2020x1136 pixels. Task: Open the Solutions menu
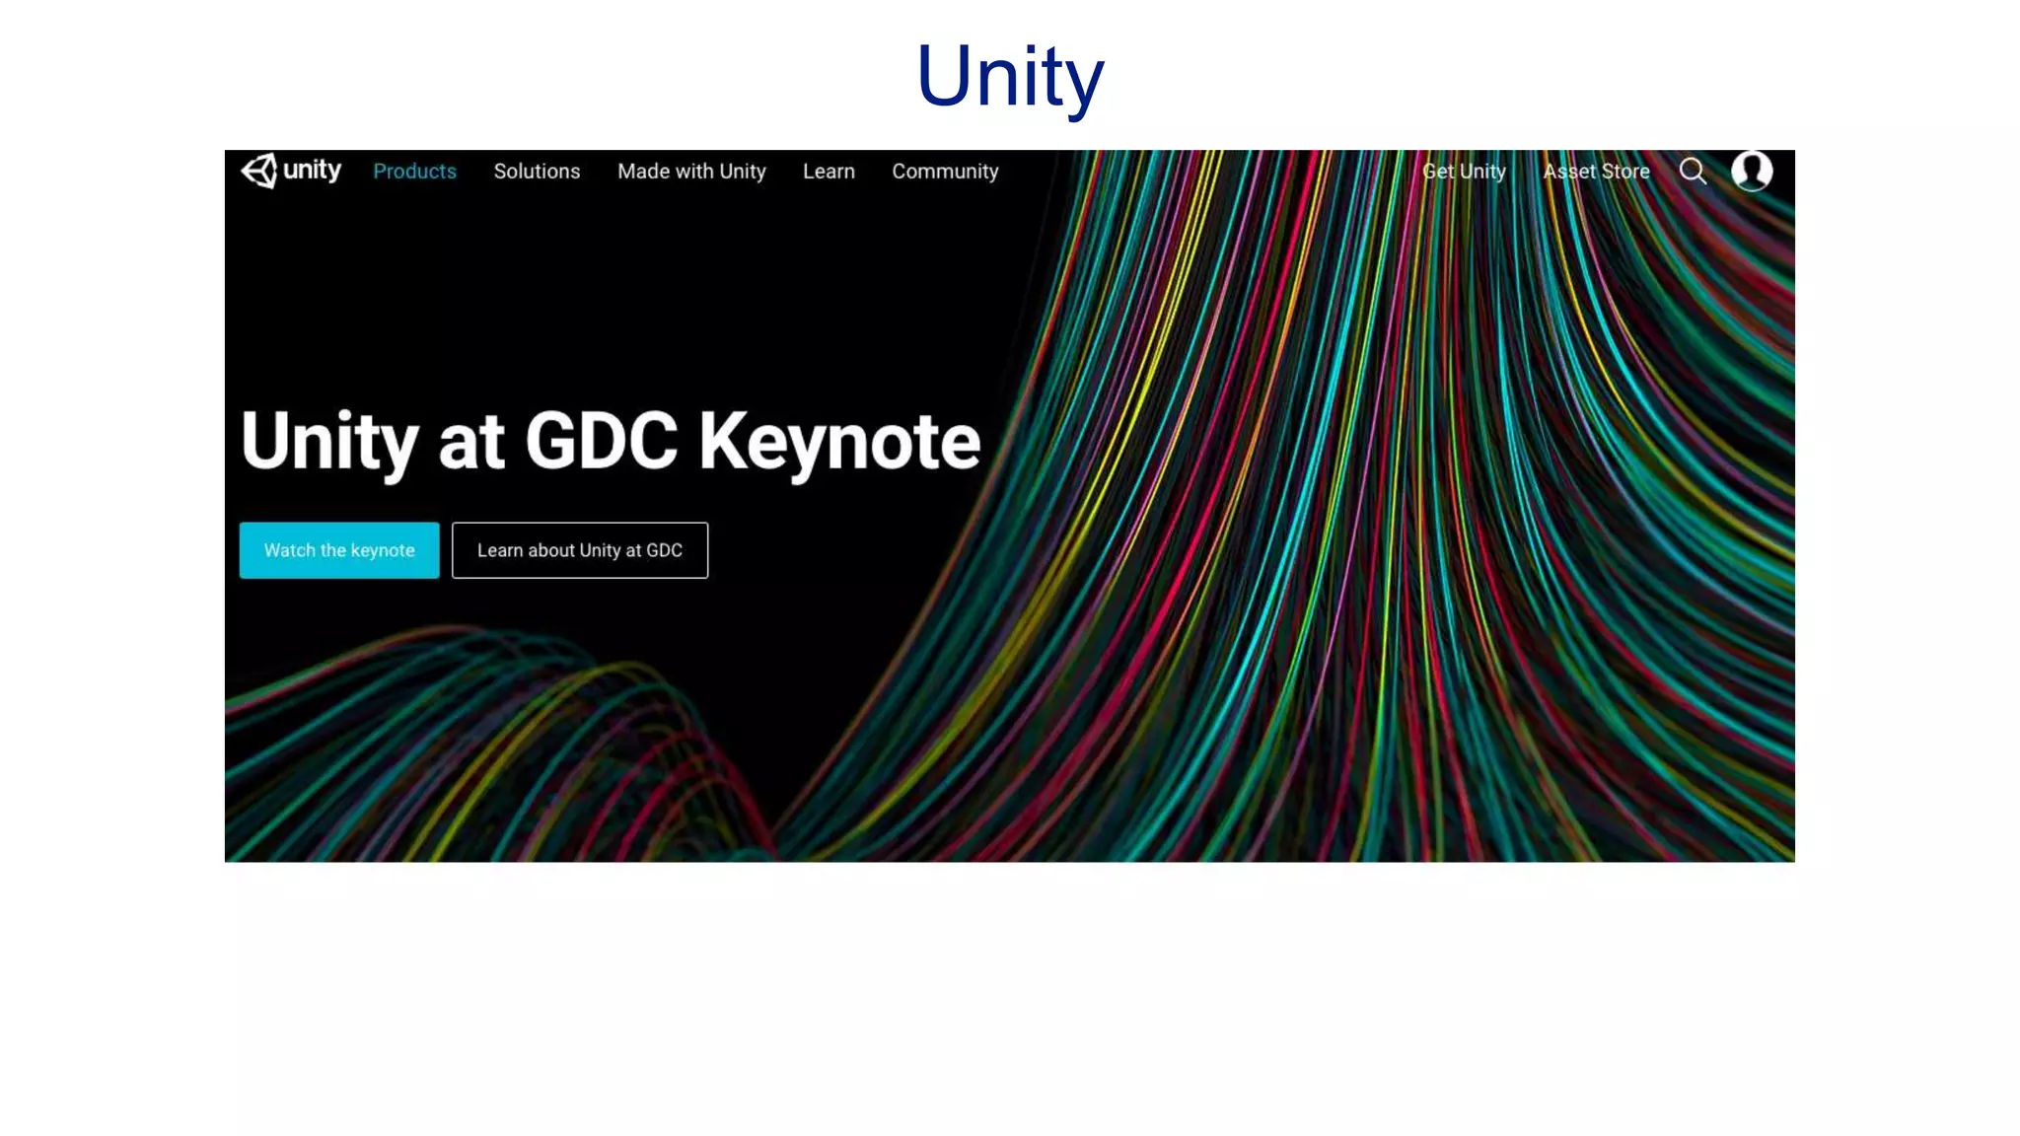tap(537, 172)
